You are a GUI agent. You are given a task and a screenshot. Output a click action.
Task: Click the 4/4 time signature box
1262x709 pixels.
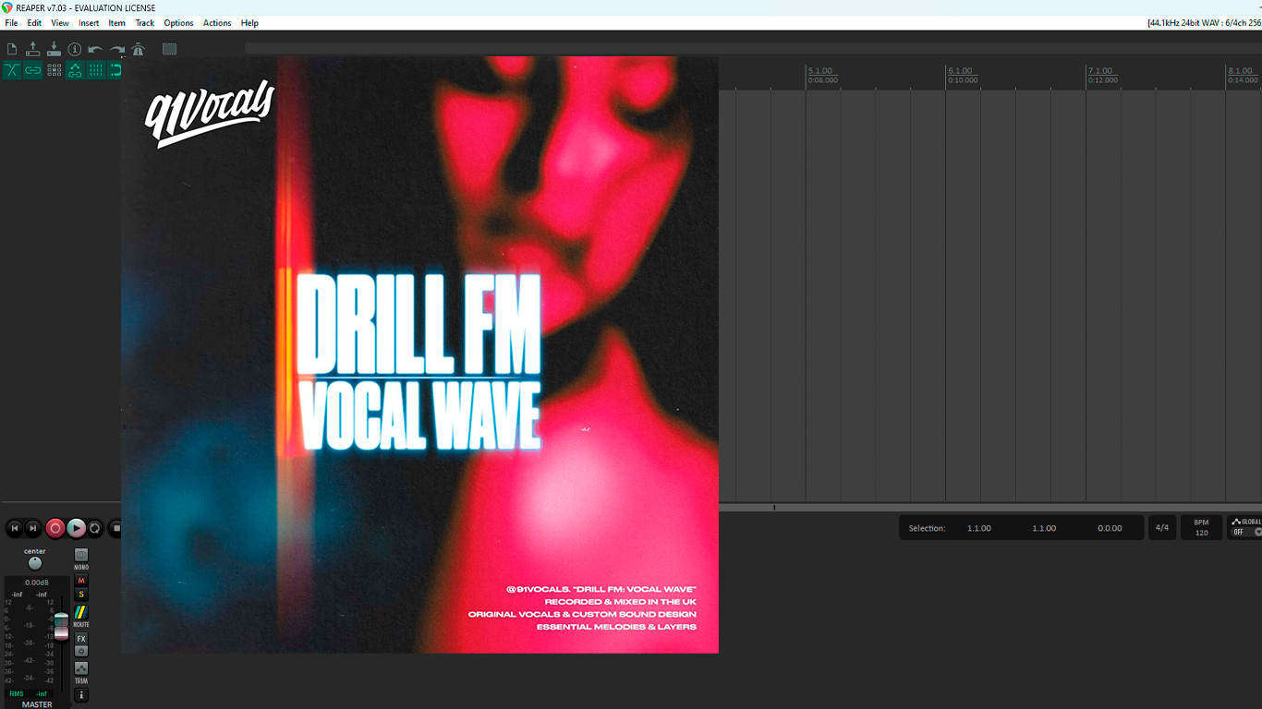click(1162, 528)
